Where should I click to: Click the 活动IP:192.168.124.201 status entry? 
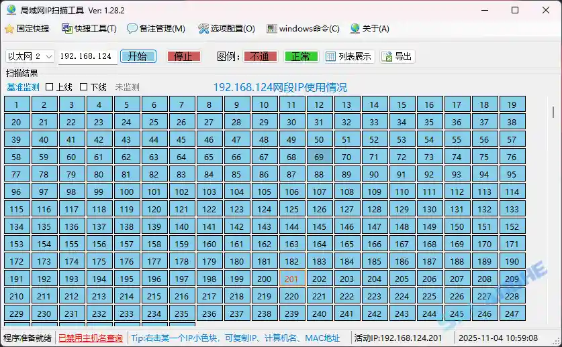click(398, 338)
